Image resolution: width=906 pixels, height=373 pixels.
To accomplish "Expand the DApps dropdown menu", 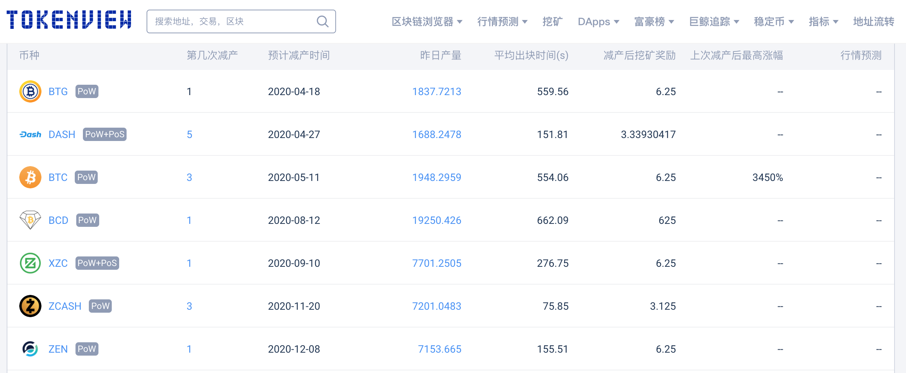I will tap(598, 22).
